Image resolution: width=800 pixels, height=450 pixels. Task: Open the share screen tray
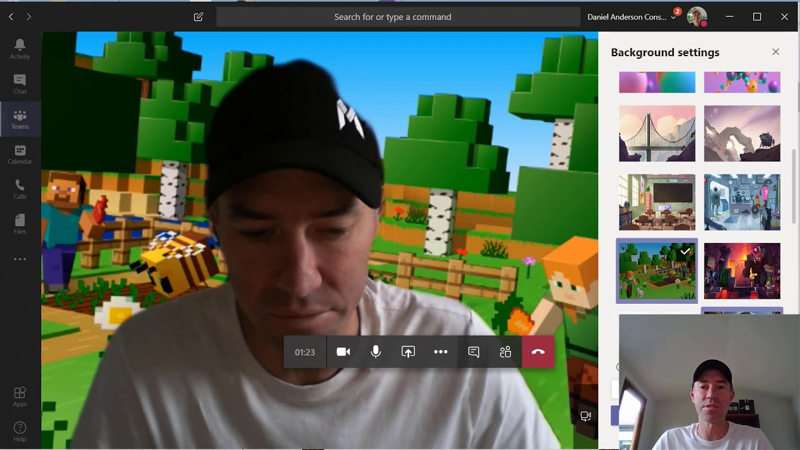[408, 352]
